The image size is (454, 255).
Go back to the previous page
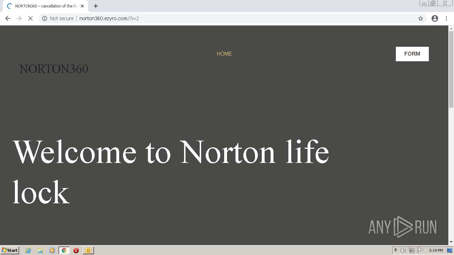(8, 18)
